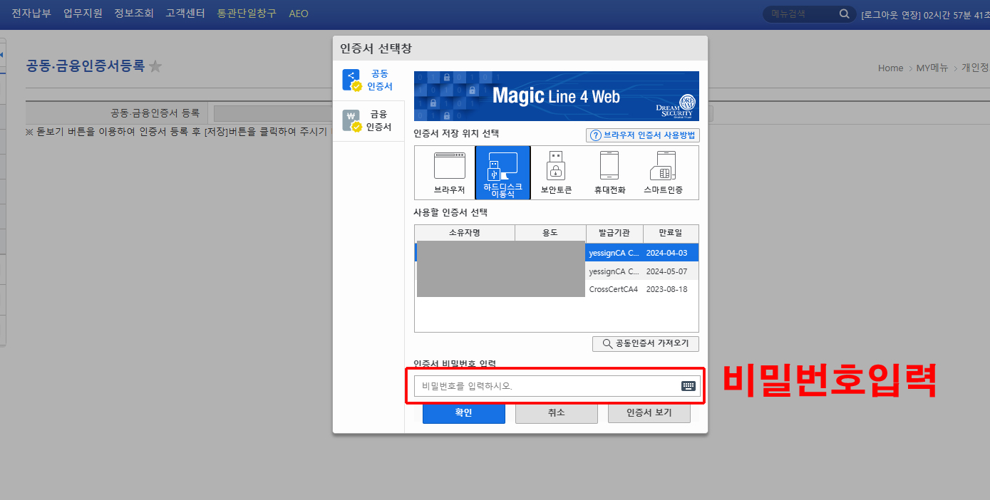Click the 취소 button
The height and width of the screenshot is (500, 990).
[x=557, y=412]
